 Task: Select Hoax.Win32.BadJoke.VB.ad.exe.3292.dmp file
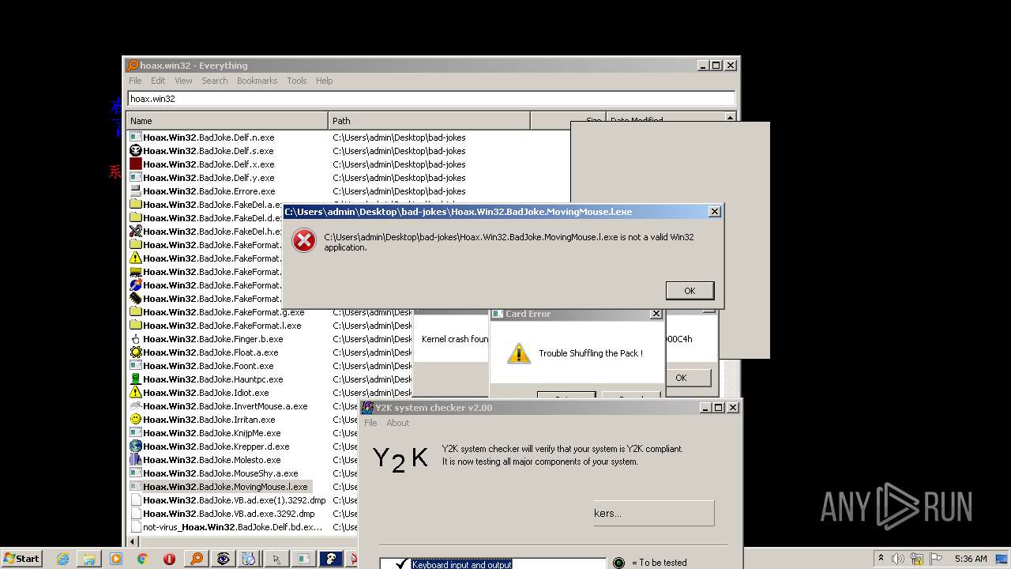tap(228, 514)
